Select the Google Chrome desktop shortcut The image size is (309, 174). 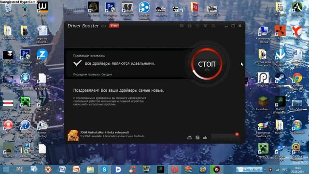(x=297, y=81)
